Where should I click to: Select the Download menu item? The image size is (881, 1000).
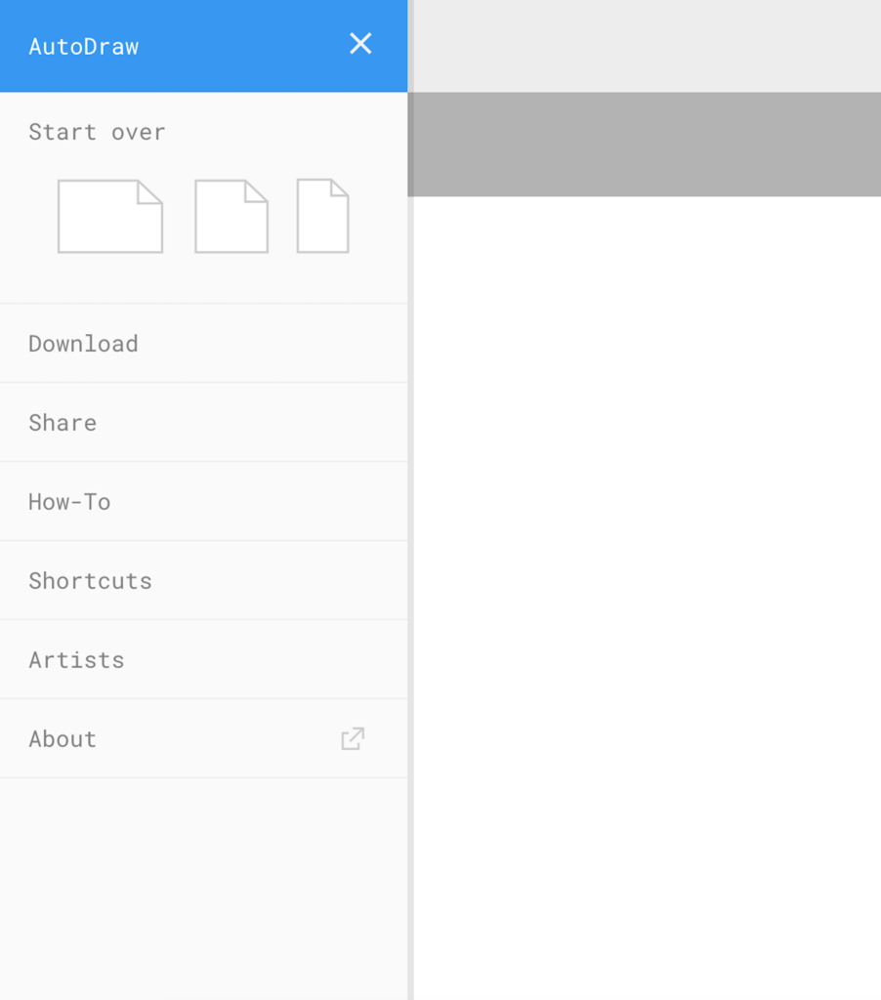pos(203,344)
